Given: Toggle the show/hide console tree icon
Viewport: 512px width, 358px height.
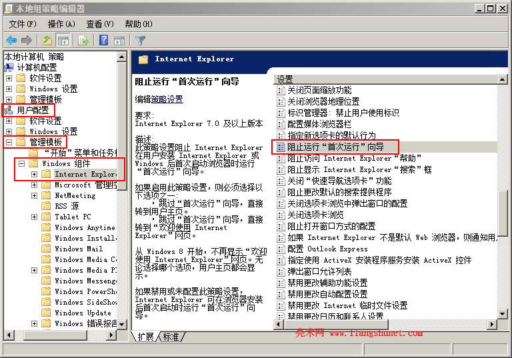Looking at the screenshot, I should 63,41.
